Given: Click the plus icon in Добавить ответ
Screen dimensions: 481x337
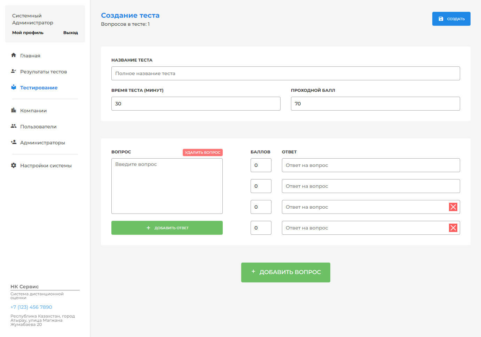Looking at the screenshot, I should coord(148,228).
